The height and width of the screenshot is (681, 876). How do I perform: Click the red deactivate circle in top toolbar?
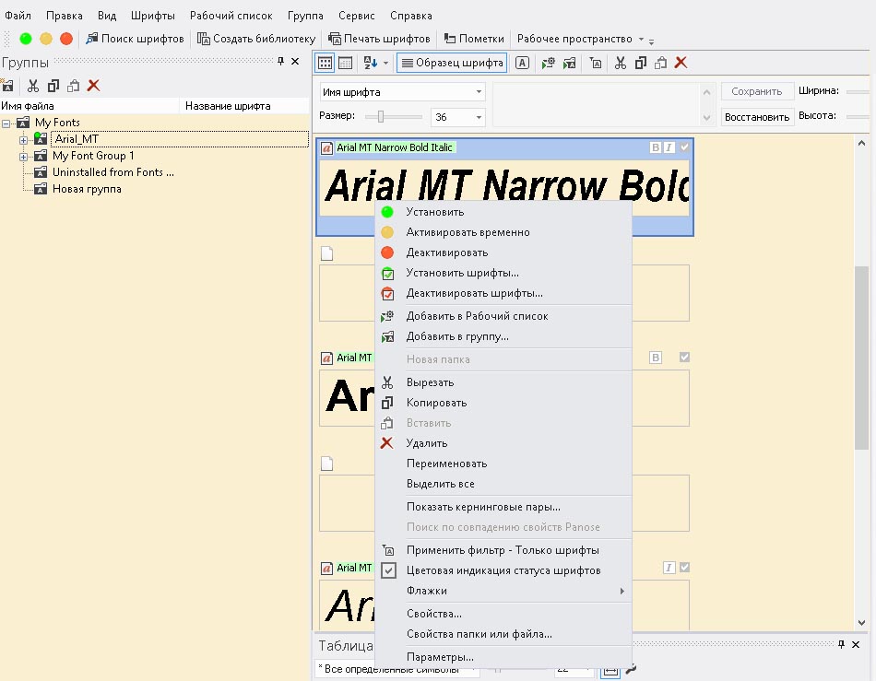(66, 39)
